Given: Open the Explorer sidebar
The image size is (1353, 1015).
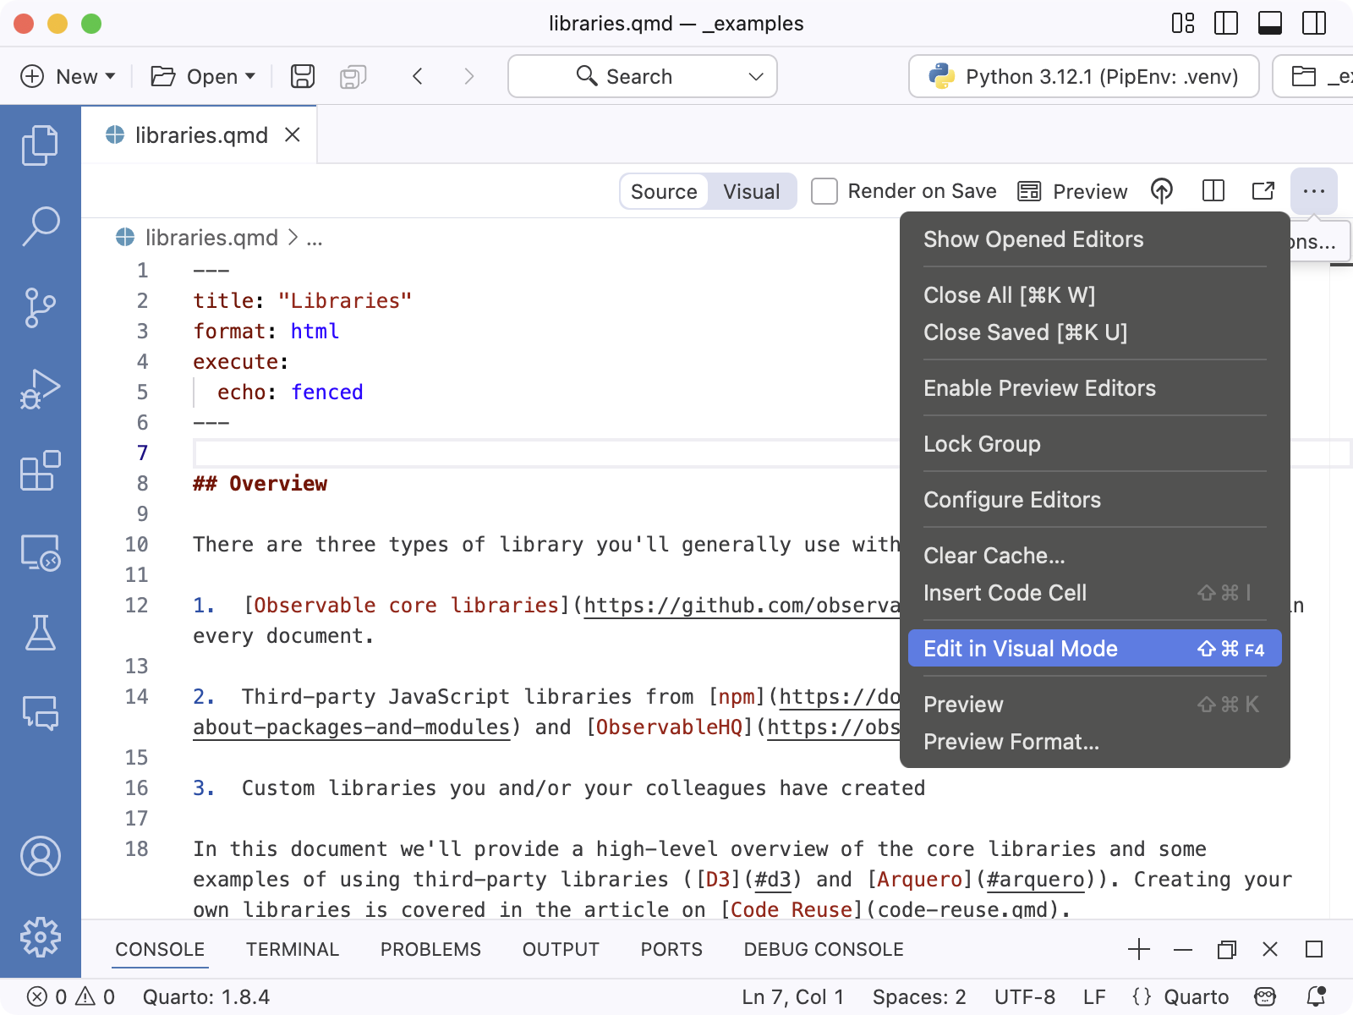Looking at the screenshot, I should [40, 144].
